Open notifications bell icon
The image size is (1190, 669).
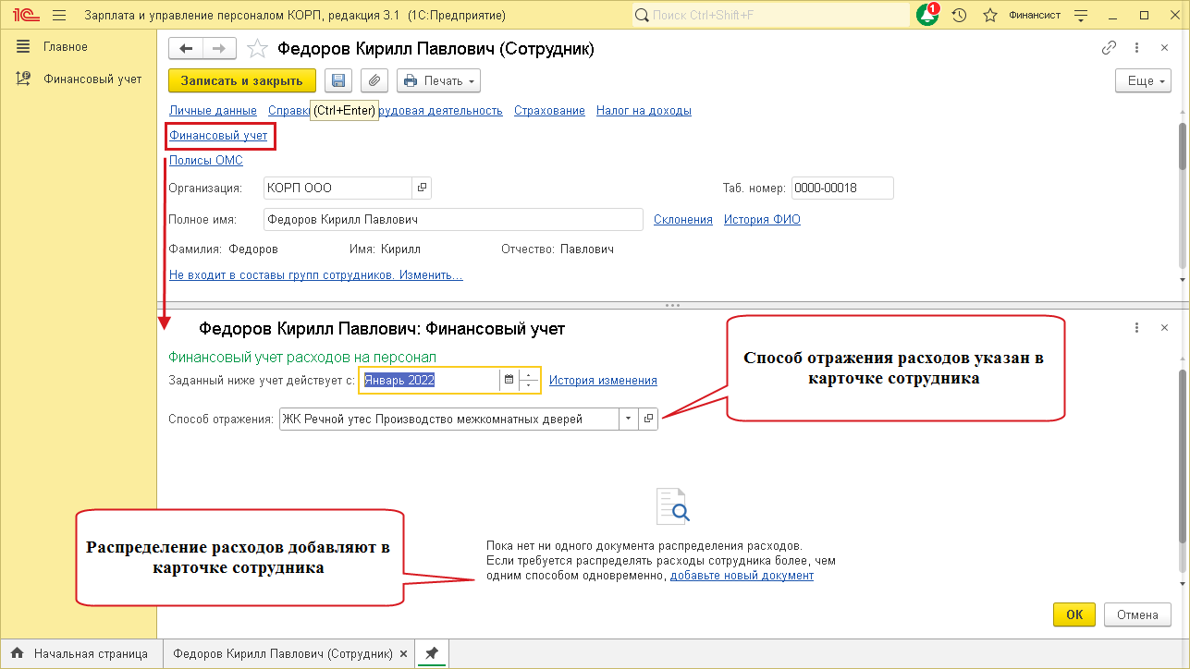pyautogui.click(x=926, y=16)
